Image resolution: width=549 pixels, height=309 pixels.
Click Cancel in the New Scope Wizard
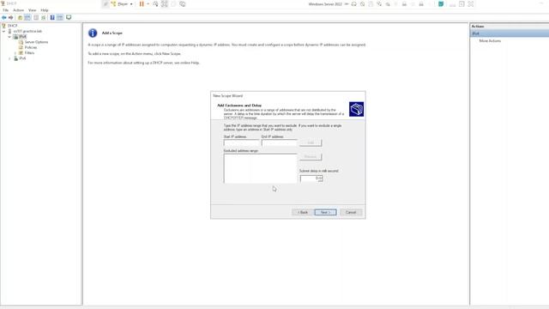[351, 212]
